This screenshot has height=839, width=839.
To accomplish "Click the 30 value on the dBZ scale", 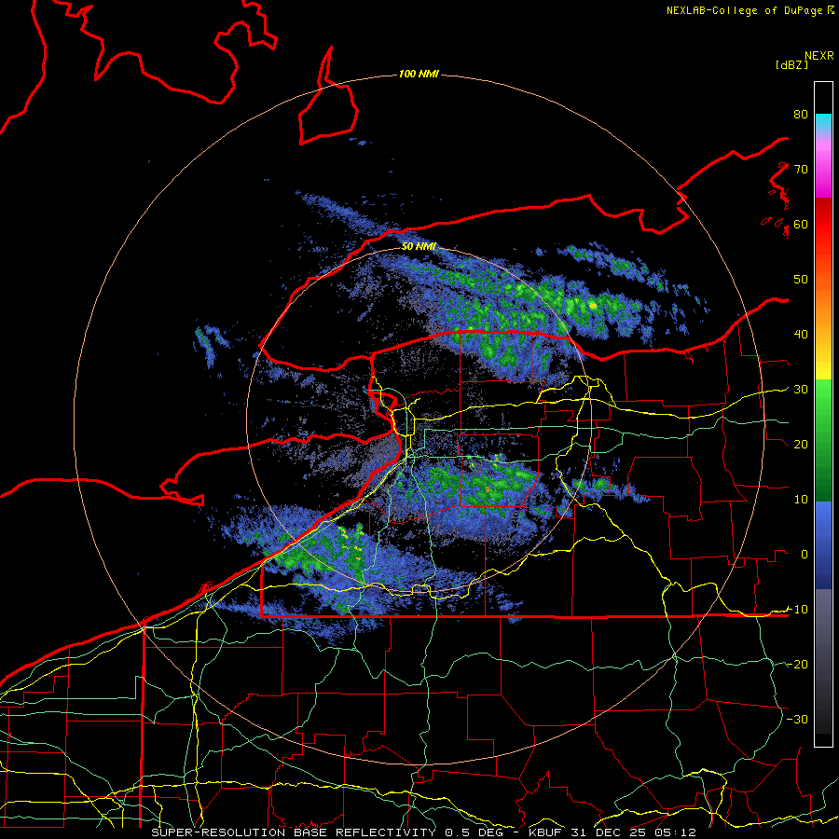I will pyautogui.click(x=801, y=390).
